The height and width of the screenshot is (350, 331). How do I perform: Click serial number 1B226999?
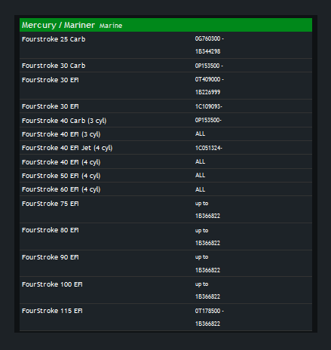[x=207, y=92]
